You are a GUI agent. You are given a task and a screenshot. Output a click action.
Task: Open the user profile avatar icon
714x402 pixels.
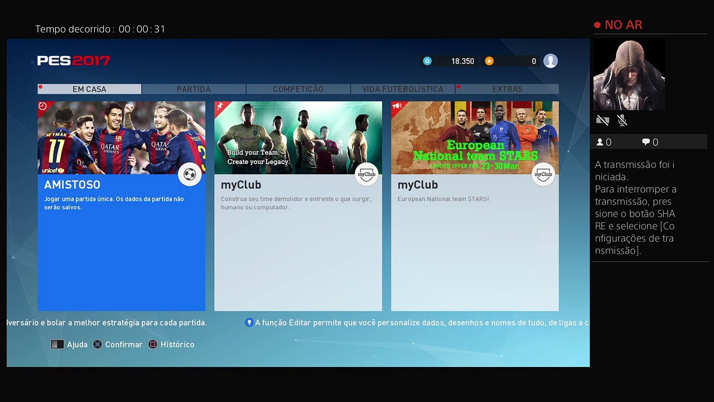click(x=551, y=61)
